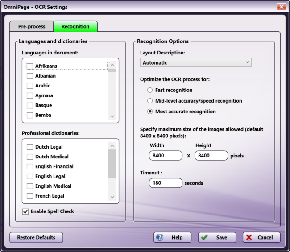This screenshot has width=290, height=252.
Task: Switch to the Pre-process tab
Action: tap(31, 26)
